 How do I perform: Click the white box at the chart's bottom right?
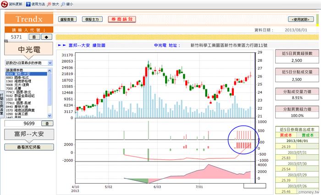tap(255, 185)
